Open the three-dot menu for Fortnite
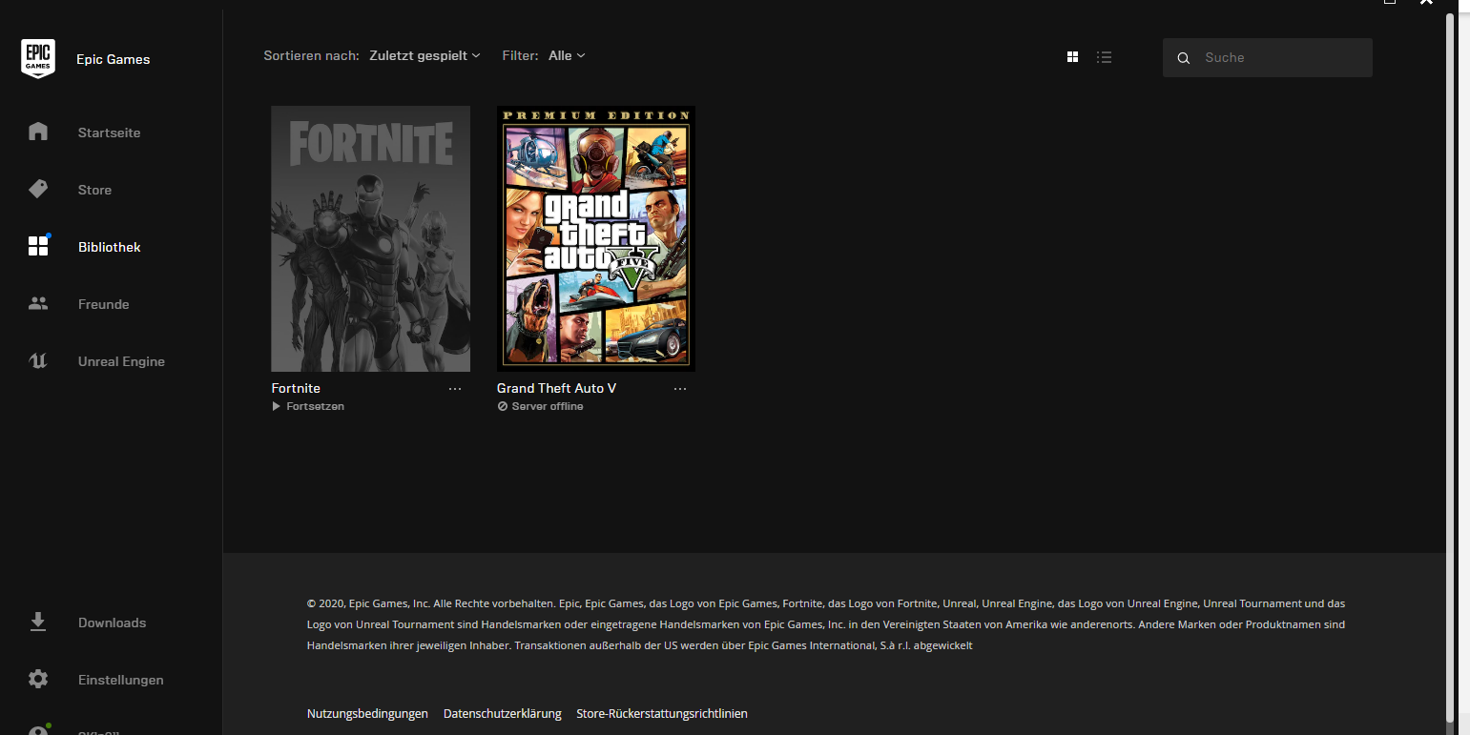1470x735 pixels. point(455,389)
